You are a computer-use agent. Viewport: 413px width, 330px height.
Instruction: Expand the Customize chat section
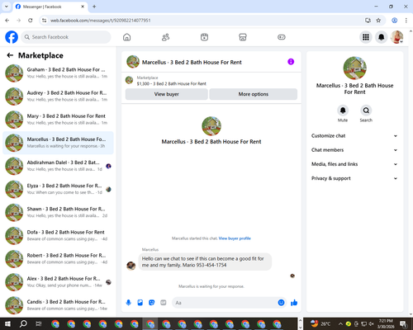click(x=354, y=136)
